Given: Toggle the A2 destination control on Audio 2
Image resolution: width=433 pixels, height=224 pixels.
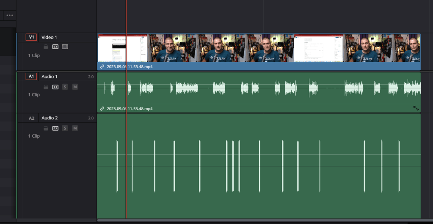Looking at the screenshot, I should pos(31,118).
